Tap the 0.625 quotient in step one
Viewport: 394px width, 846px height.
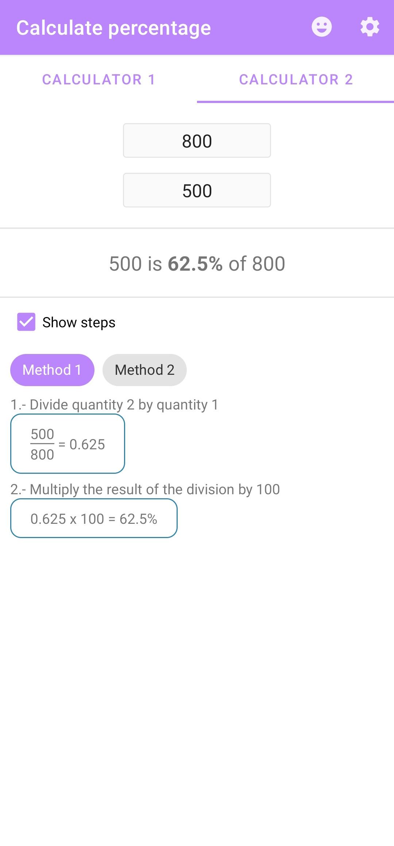[x=87, y=445]
